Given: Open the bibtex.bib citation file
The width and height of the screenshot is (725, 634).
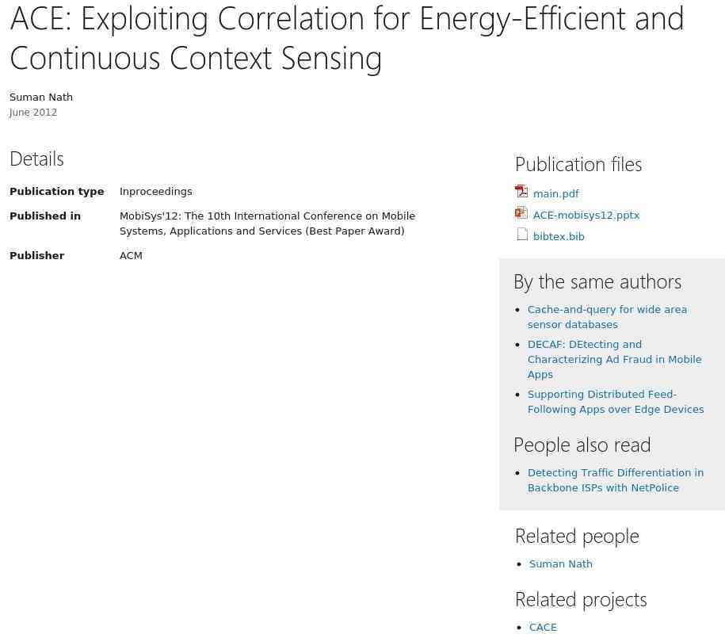Looking at the screenshot, I should click(559, 237).
